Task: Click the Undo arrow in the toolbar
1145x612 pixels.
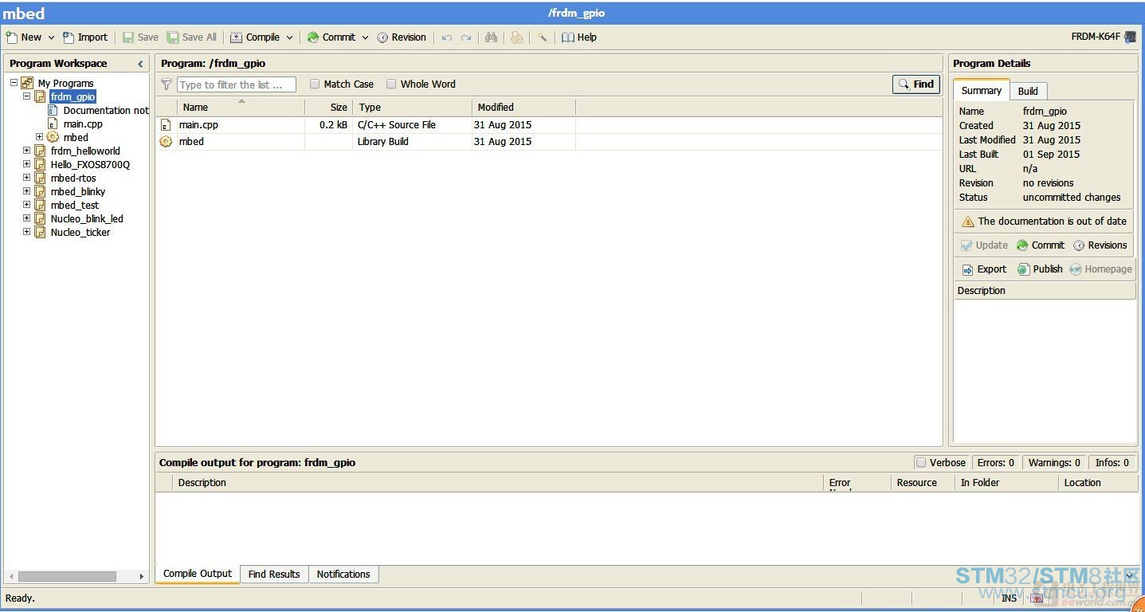Action: [447, 37]
